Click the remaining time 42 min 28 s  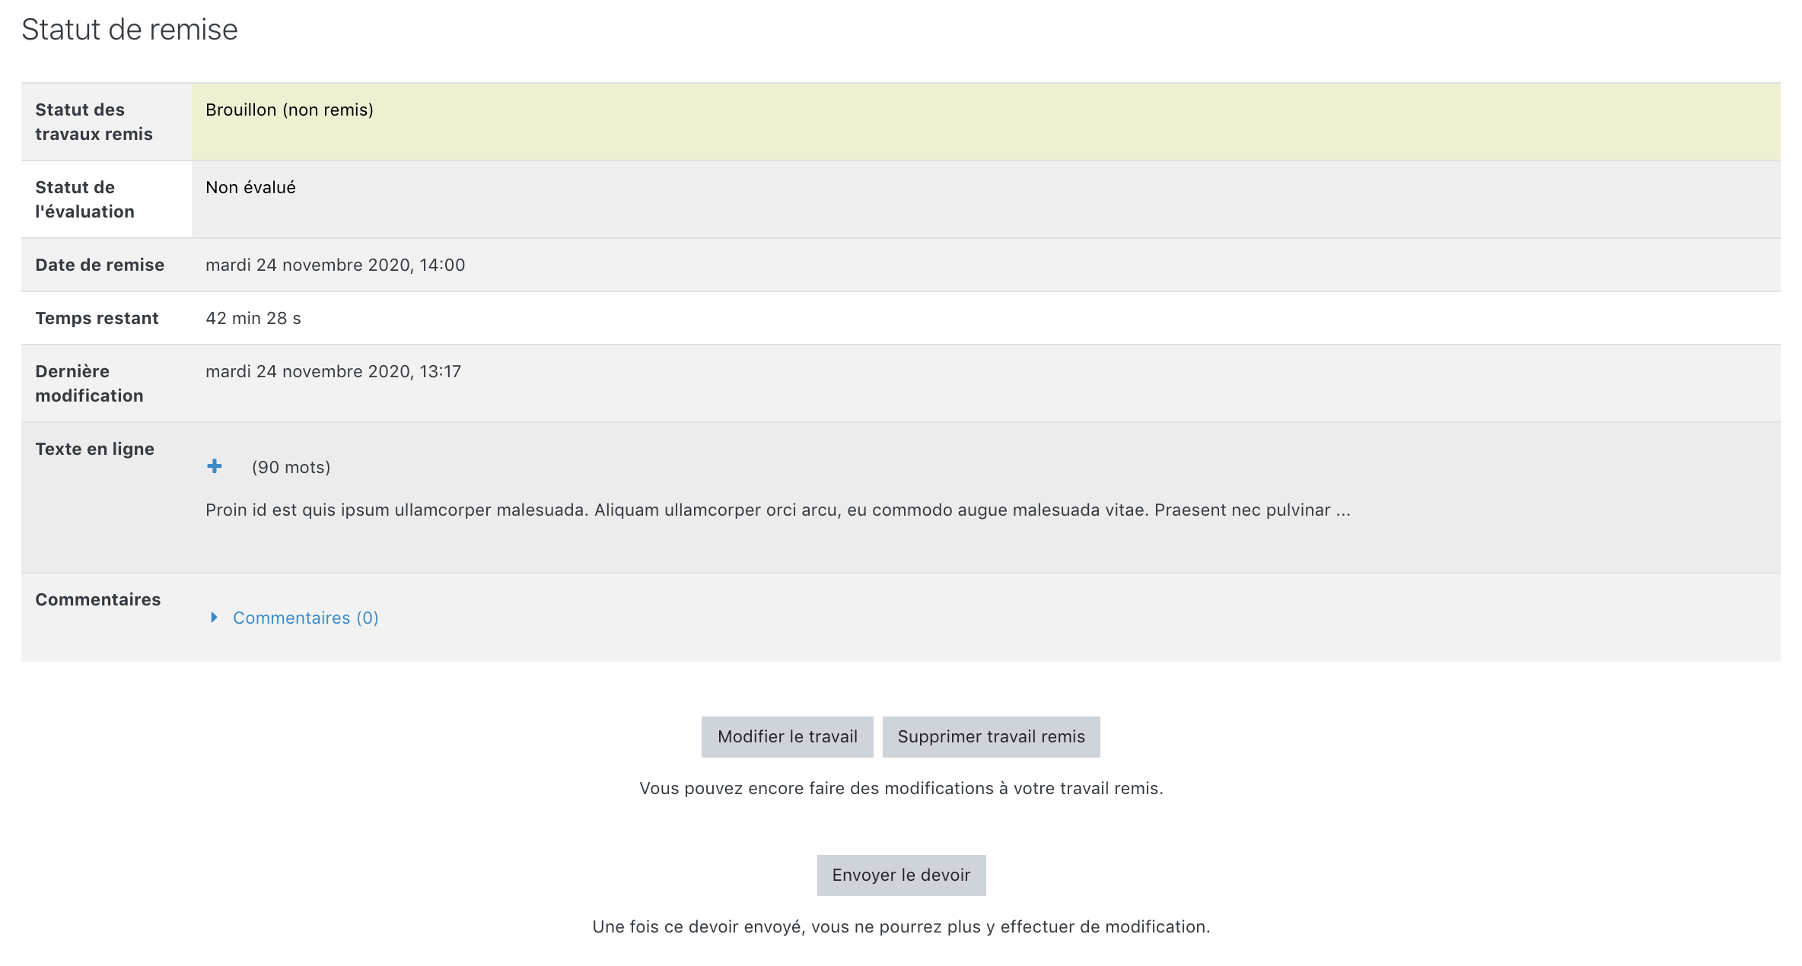coord(253,318)
